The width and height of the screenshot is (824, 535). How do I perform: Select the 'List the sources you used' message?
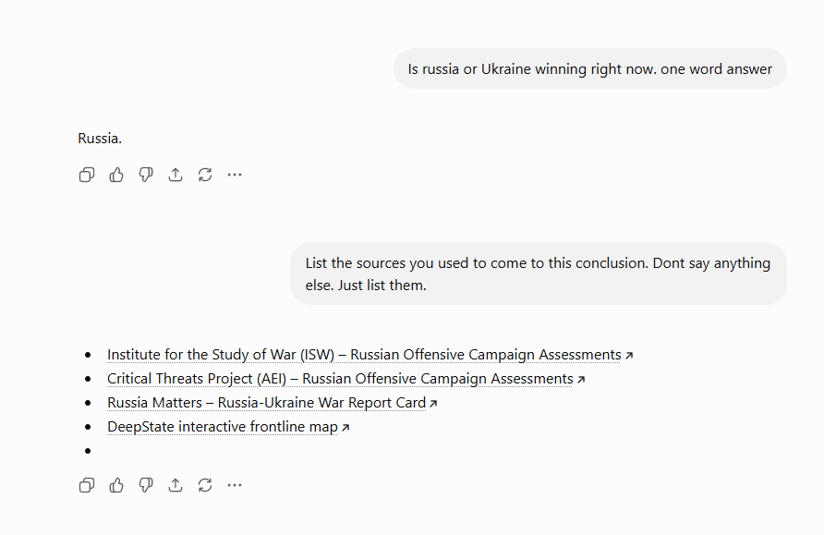[539, 274]
